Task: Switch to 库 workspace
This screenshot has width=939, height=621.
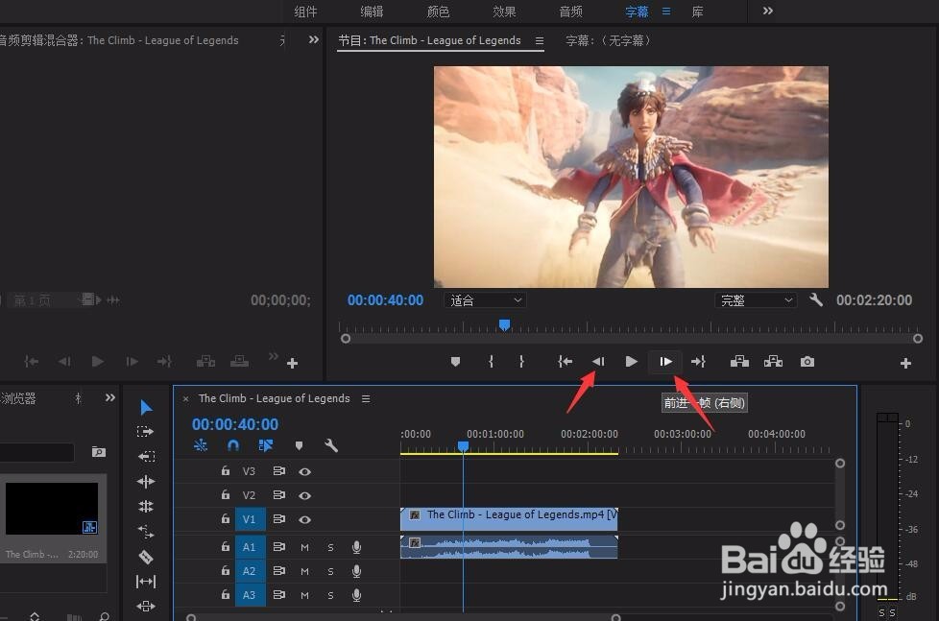Action: (x=698, y=12)
